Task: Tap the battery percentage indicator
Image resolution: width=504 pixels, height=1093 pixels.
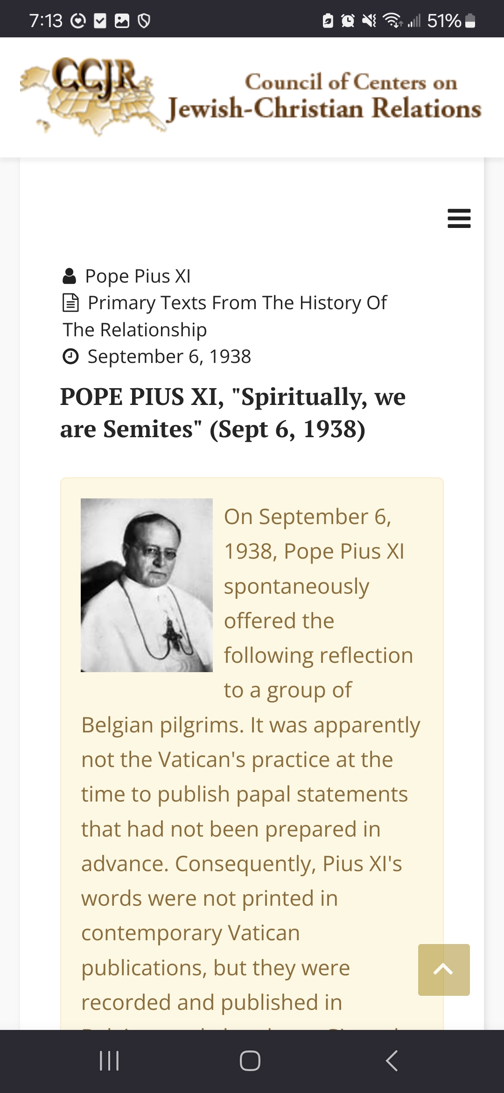Action: [x=444, y=21]
